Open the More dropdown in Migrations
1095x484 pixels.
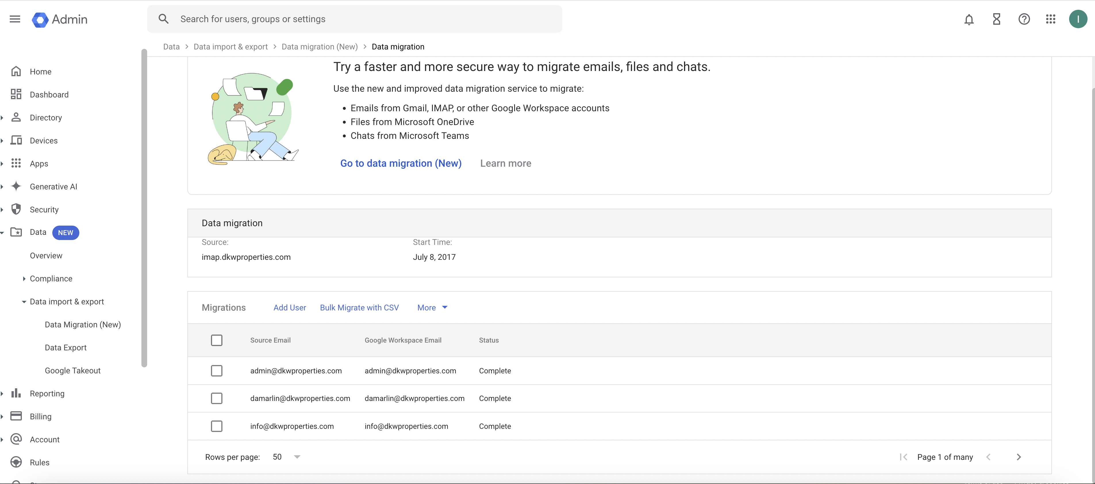pos(432,307)
